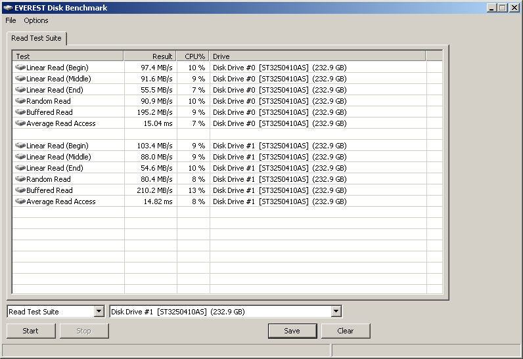Click disk icon of Drive #1 Linear Read (End)
This screenshot has width=523, height=359.
click(20, 168)
